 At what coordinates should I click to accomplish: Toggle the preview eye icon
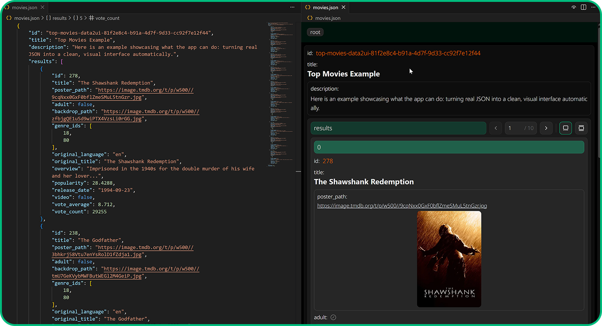click(574, 7)
